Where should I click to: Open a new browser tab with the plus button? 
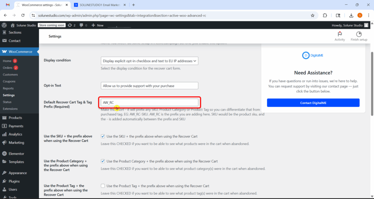[x=133, y=5]
